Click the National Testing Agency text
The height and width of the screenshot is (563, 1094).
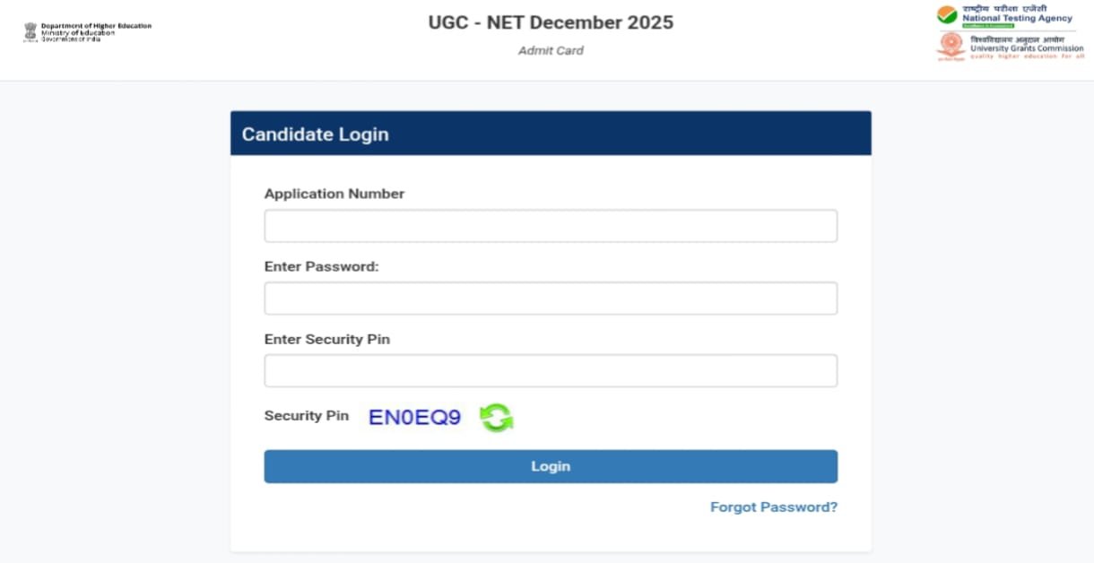(x=1017, y=18)
